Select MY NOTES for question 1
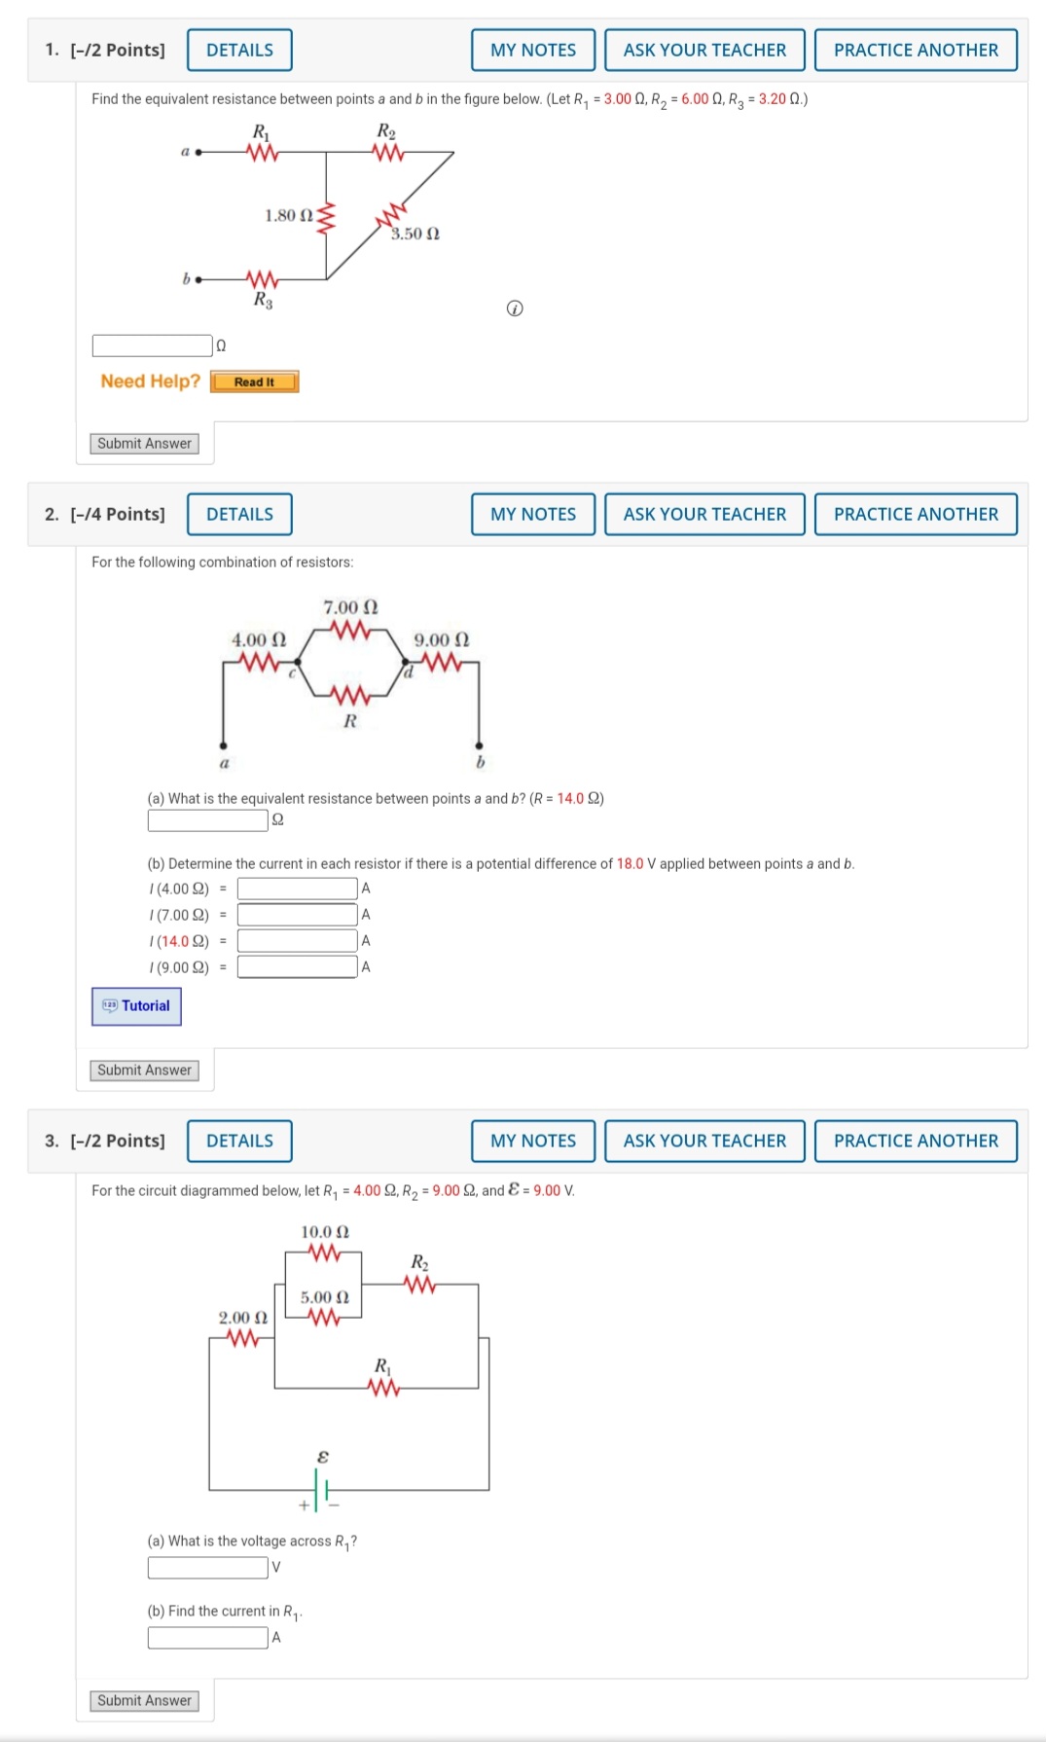Image resolution: width=1046 pixels, height=1742 pixels. 533,50
